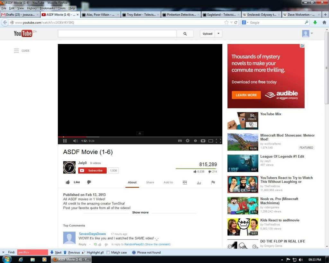Select the About tab
This screenshot has height=263, width=329.
click(x=132, y=182)
